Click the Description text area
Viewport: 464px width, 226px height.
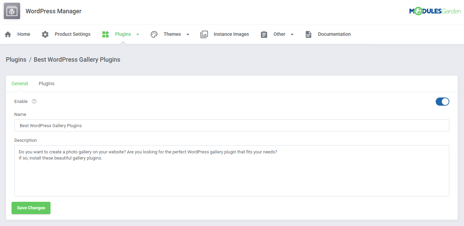pyautogui.click(x=232, y=170)
